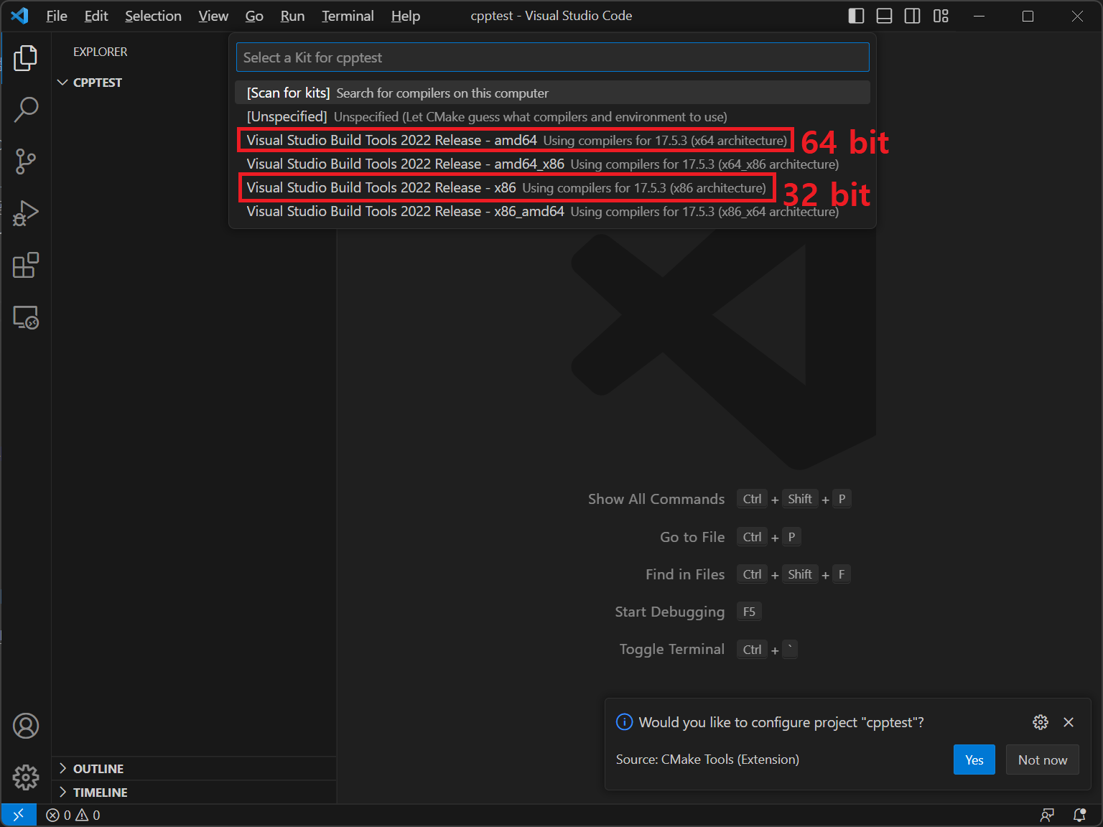Toggle the secondary side bar layout button

912,16
